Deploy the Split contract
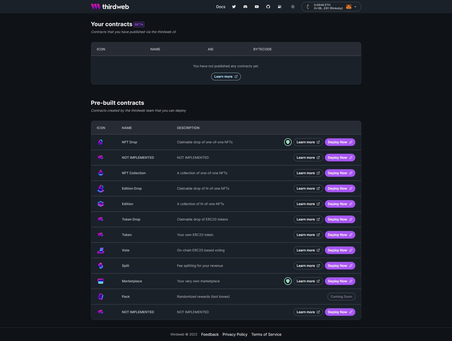452x341 pixels. [340, 266]
